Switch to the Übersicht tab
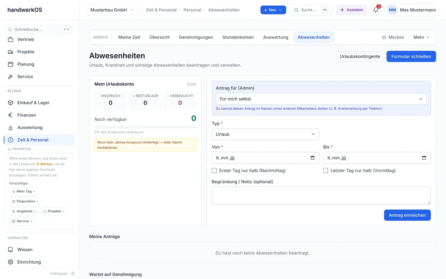The image size is (446, 279). click(x=159, y=37)
